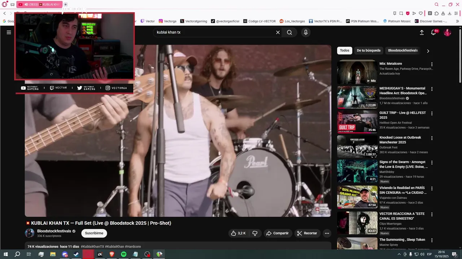Open the Knocked Loose at Outbreak thumbnail
The height and width of the screenshot is (259, 462).
click(x=357, y=146)
